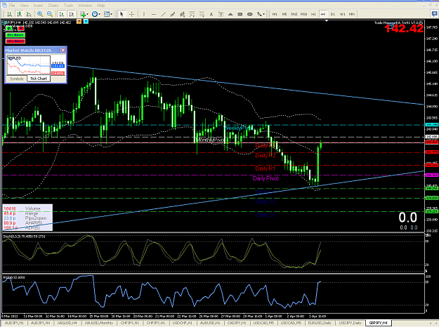439x327 pixels.
Task: Select the triangle shape tool
Action: click(x=230, y=14)
